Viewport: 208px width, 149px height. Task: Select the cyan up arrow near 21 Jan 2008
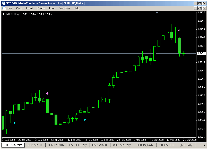point(15,123)
